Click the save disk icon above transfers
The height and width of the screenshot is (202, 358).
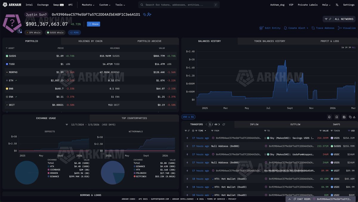tap(344, 117)
